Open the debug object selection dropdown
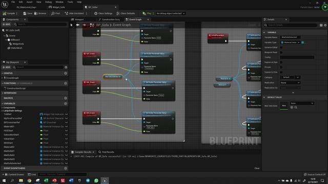This screenshot has height=184, width=328. pyautogui.click(x=171, y=13)
